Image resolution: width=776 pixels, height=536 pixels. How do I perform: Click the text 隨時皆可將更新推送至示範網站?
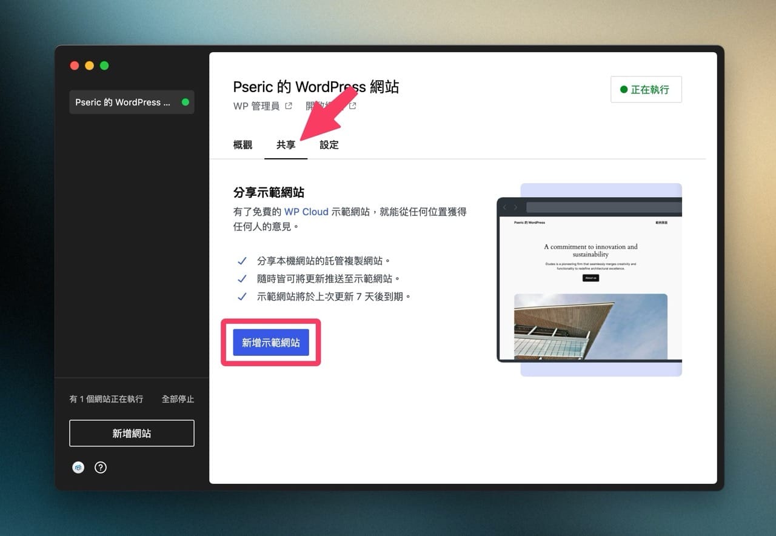(329, 279)
